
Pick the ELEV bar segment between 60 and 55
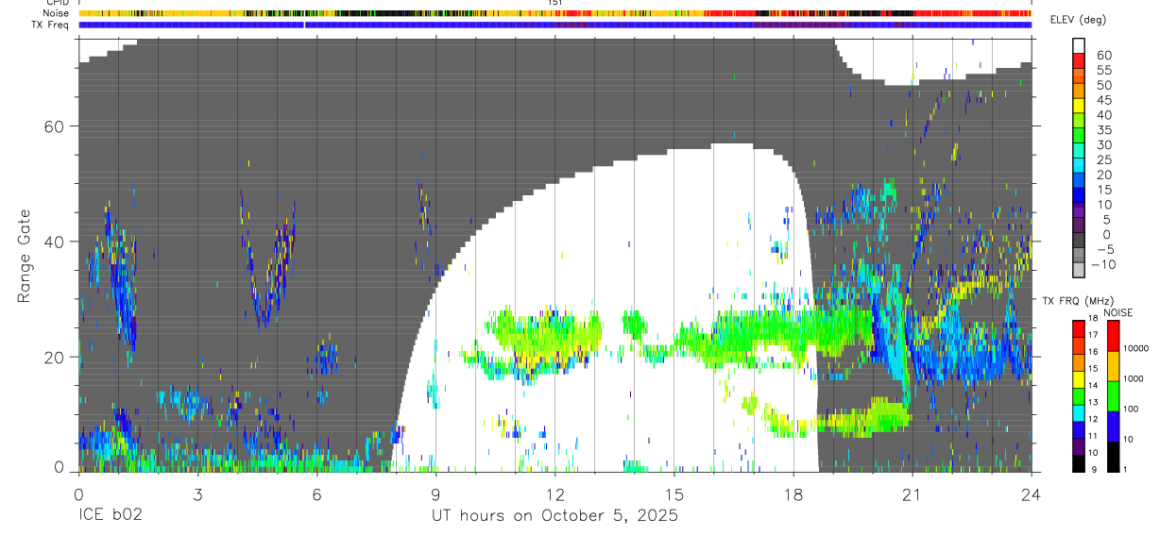coord(1079,59)
